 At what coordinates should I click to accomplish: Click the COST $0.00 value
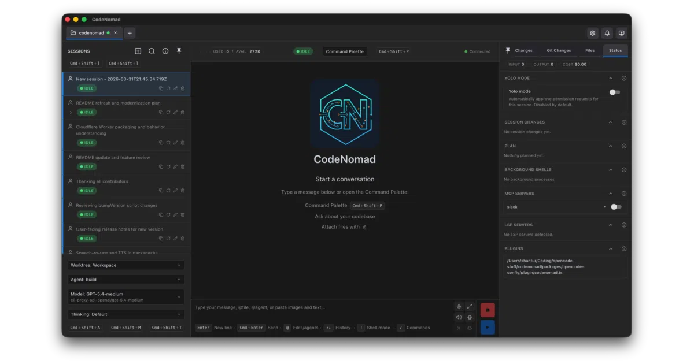[x=574, y=65]
